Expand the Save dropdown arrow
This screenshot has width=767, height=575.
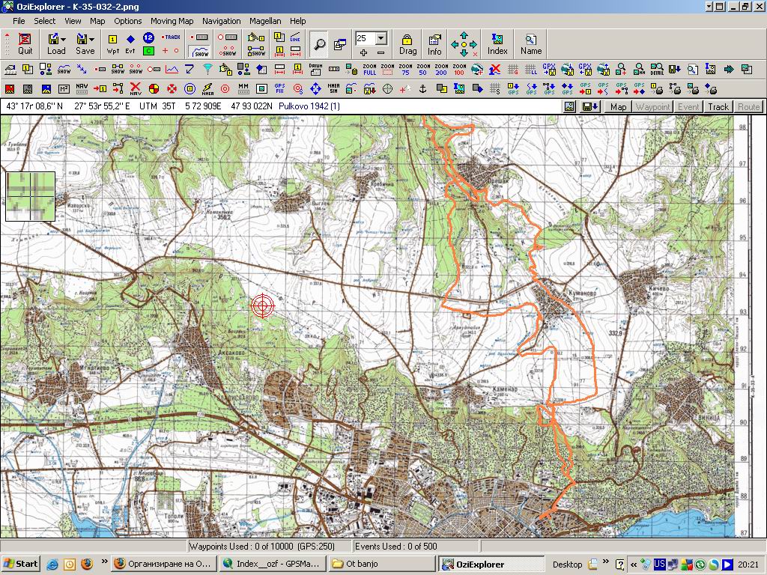point(92,38)
